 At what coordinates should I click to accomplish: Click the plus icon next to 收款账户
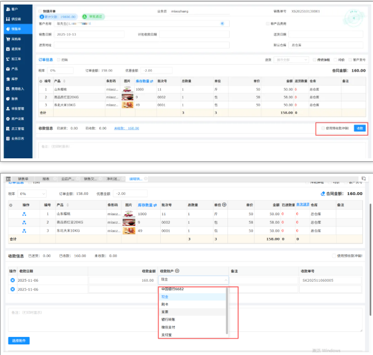click(x=177, y=270)
